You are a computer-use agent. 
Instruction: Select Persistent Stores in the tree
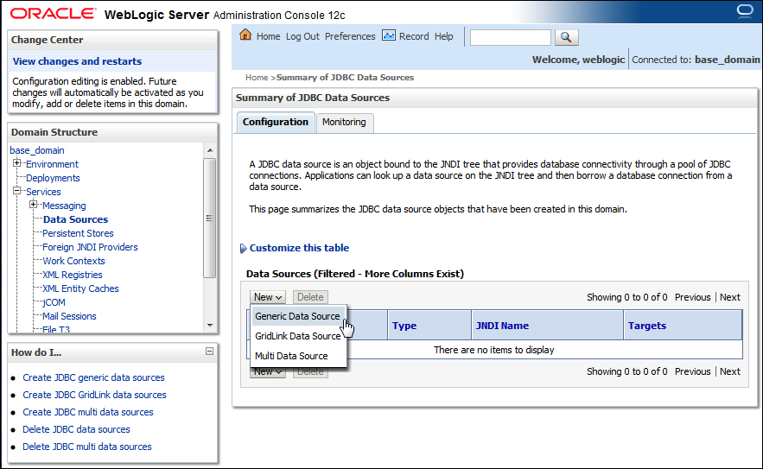coord(78,233)
